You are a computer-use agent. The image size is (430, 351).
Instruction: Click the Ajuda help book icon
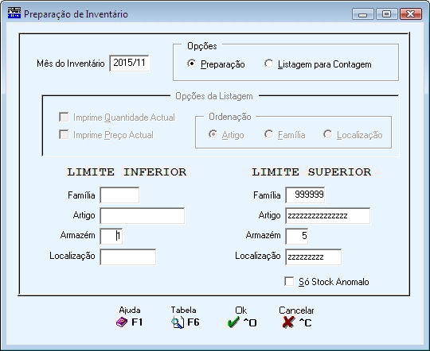pos(122,322)
